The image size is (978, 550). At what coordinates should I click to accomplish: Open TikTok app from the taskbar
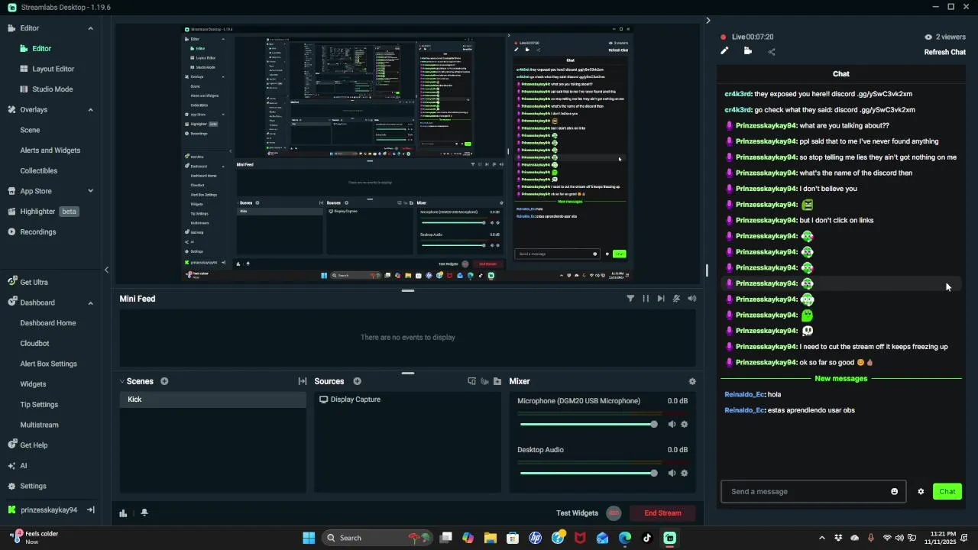click(647, 538)
